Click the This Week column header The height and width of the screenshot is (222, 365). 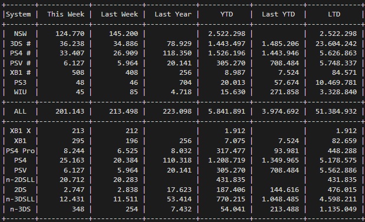(x=66, y=14)
